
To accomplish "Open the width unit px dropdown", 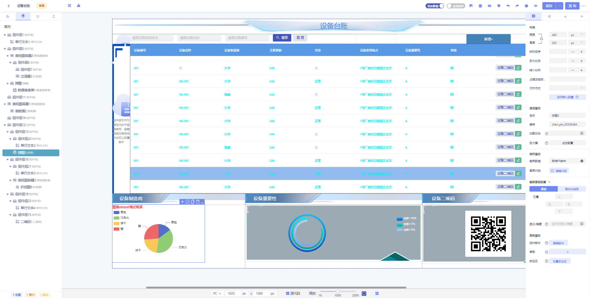I will click(577, 35).
